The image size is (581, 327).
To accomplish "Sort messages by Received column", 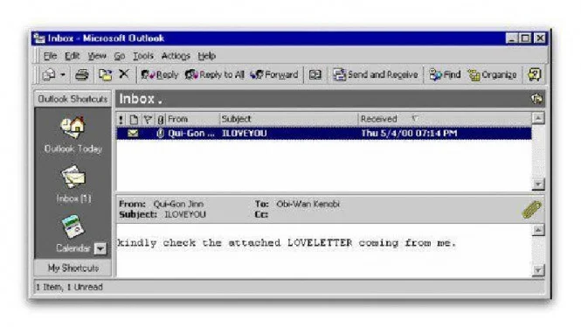I will point(445,120).
